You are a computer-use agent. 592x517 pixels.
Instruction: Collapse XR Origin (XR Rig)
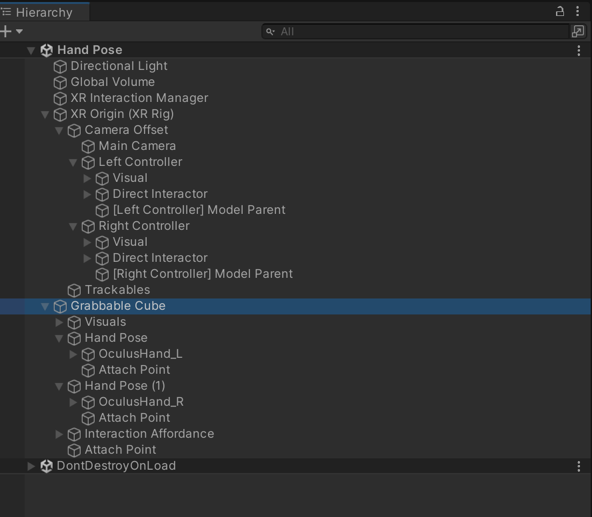tap(45, 115)
